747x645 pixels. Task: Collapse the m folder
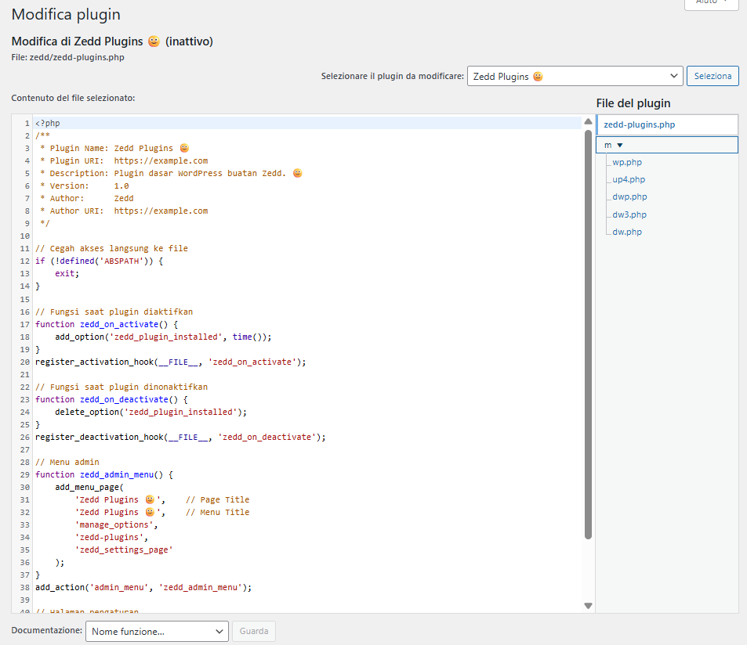(x=618, y=145)
